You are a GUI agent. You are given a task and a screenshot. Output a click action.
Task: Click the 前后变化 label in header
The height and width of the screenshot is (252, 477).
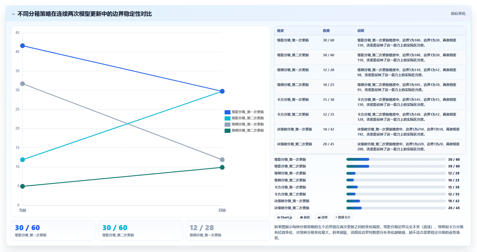(458, 13)
